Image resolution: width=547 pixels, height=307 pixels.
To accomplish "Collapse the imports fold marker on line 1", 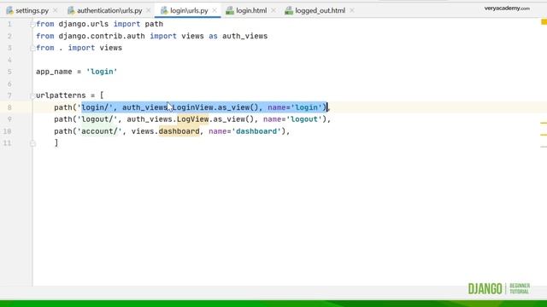I will 32,25.
